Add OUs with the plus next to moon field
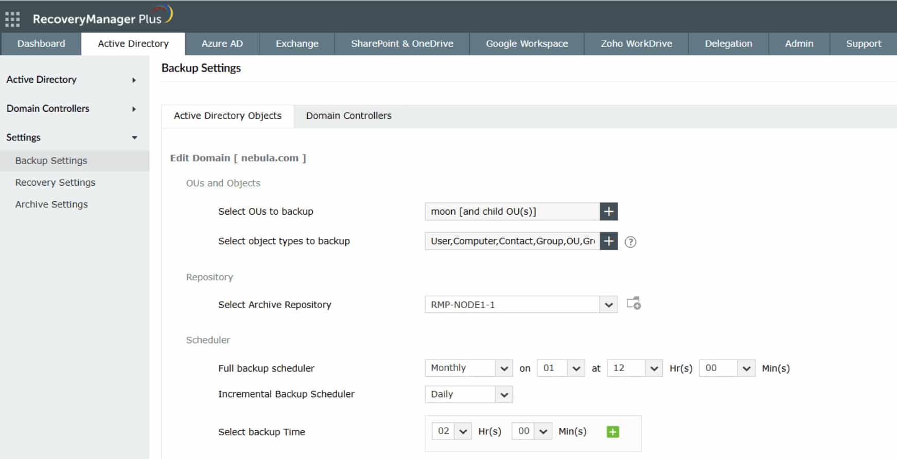Image resolution: width=897 pixels, height=459 pixels. click(608, 211)
